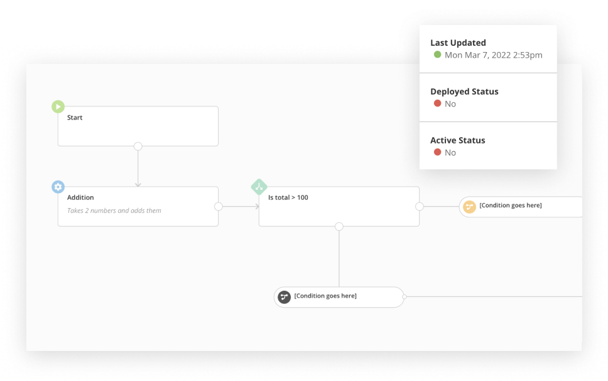Select the green Start node play icon
The image size is (608, 381).
point(58,107)
